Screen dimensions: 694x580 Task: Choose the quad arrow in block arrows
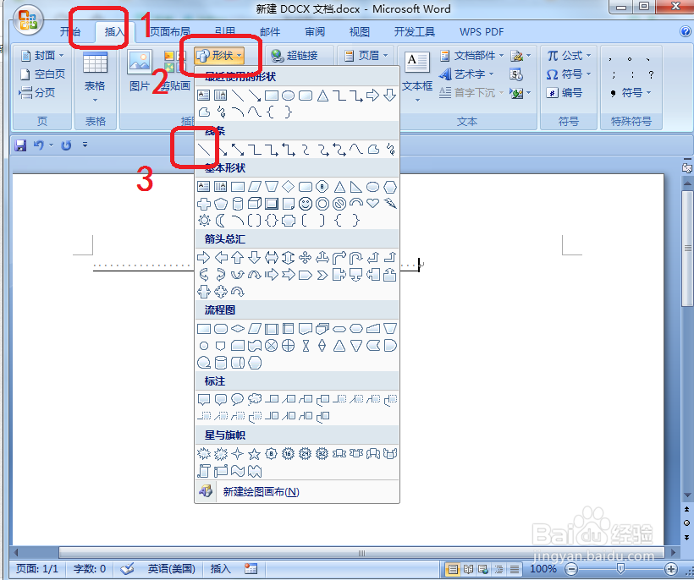(305, 257)
